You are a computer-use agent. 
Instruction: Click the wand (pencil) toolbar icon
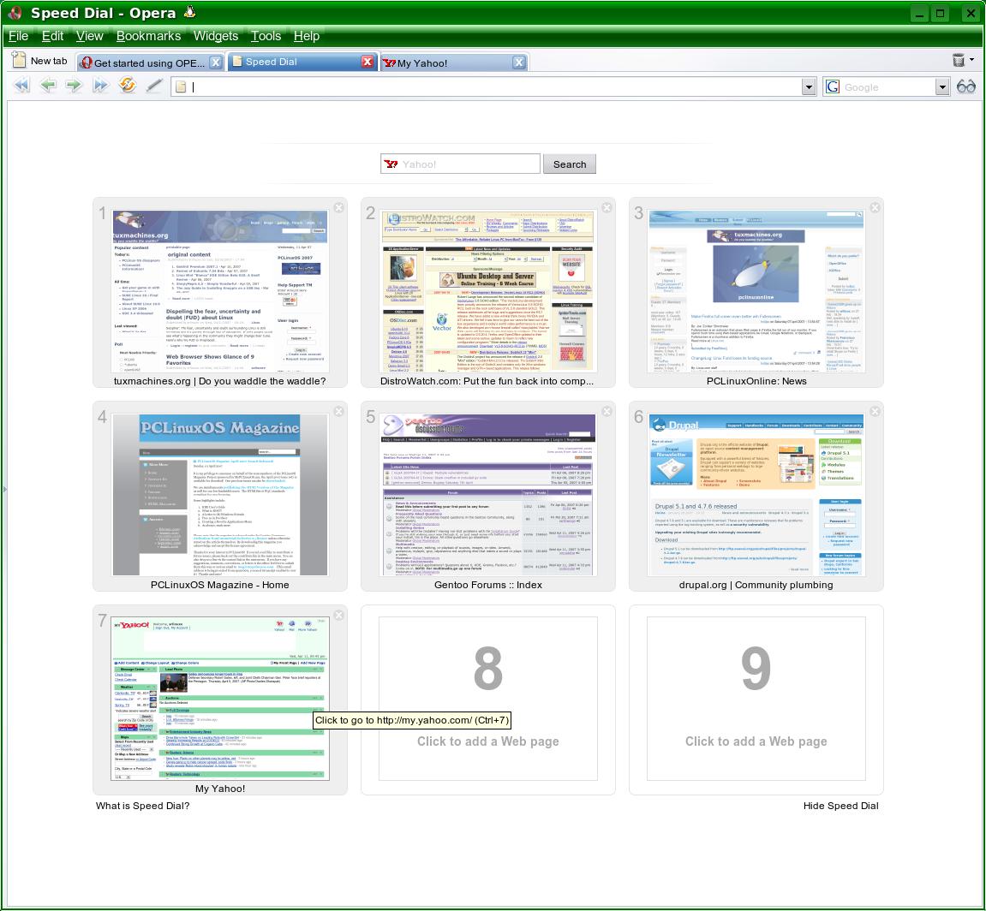tap(154, 86)
